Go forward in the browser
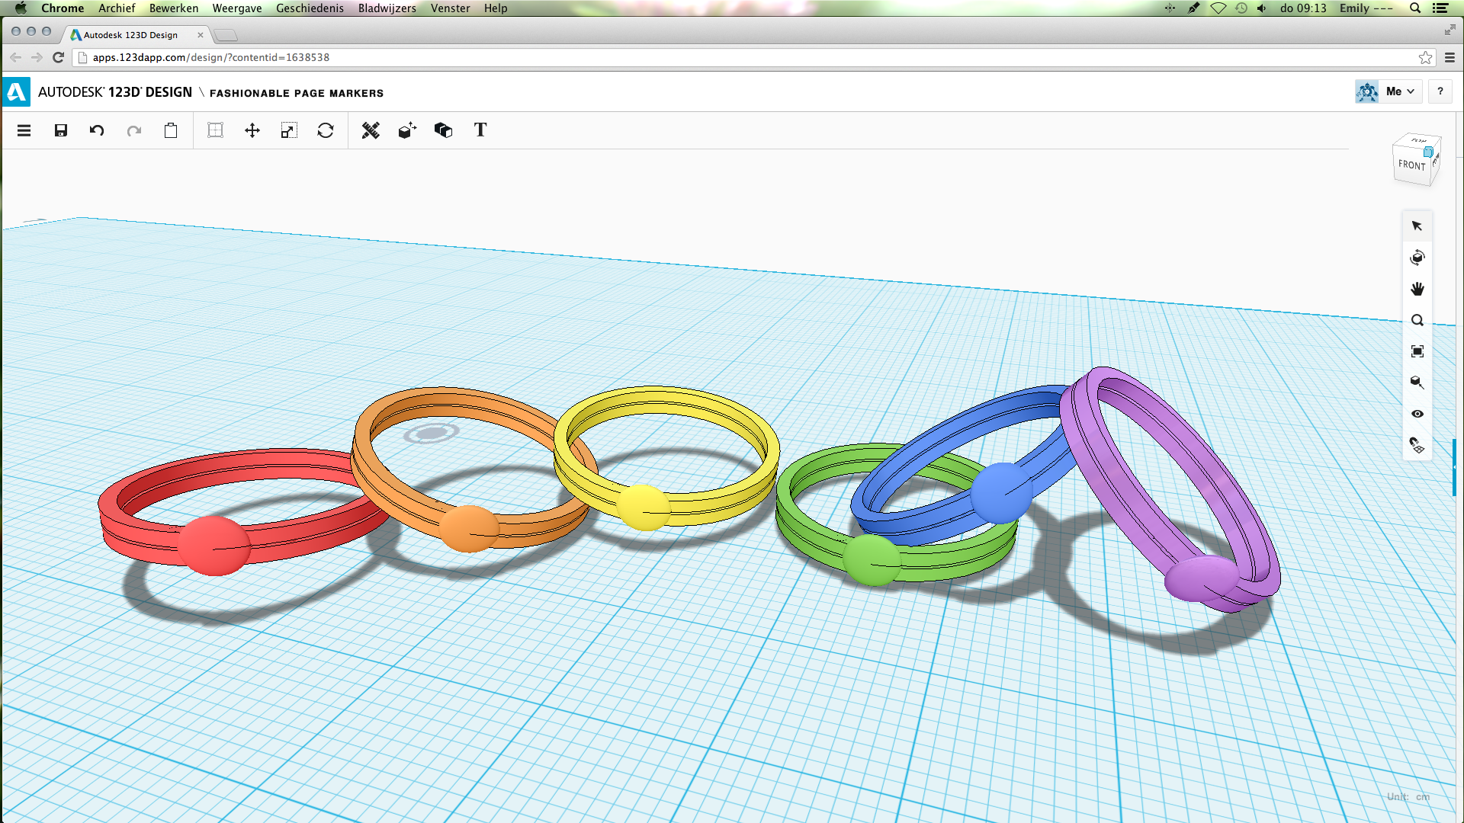 tap(37, 57)
